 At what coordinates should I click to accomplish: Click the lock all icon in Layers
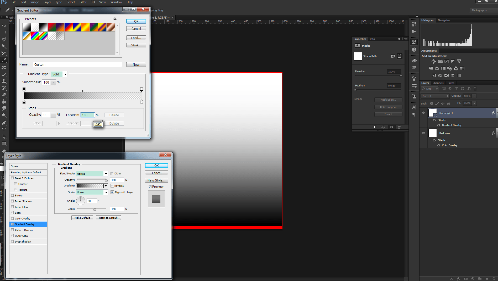click(449, 103)
